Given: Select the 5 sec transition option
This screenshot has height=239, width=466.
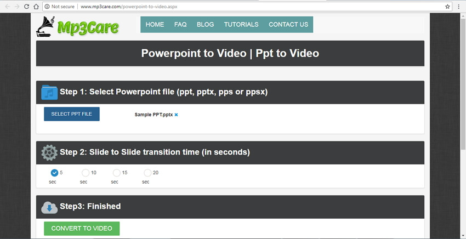Looking at the screenshot, I should (x=54, y=173).
